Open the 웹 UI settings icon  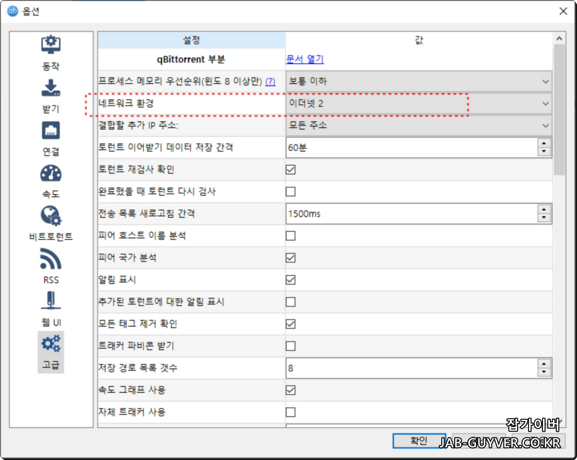pyautogui.click(x=51, y=301)
